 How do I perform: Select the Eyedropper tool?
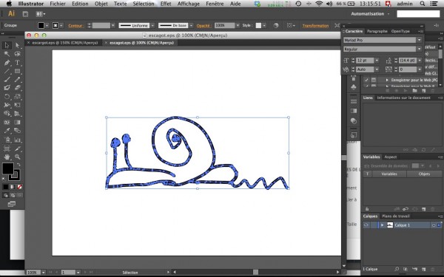[x=7, y=131]
